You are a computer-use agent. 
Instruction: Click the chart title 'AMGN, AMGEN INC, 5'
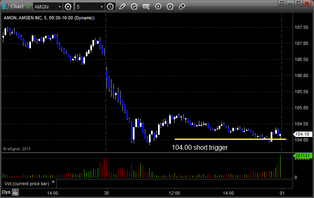[x=25, y=18]
